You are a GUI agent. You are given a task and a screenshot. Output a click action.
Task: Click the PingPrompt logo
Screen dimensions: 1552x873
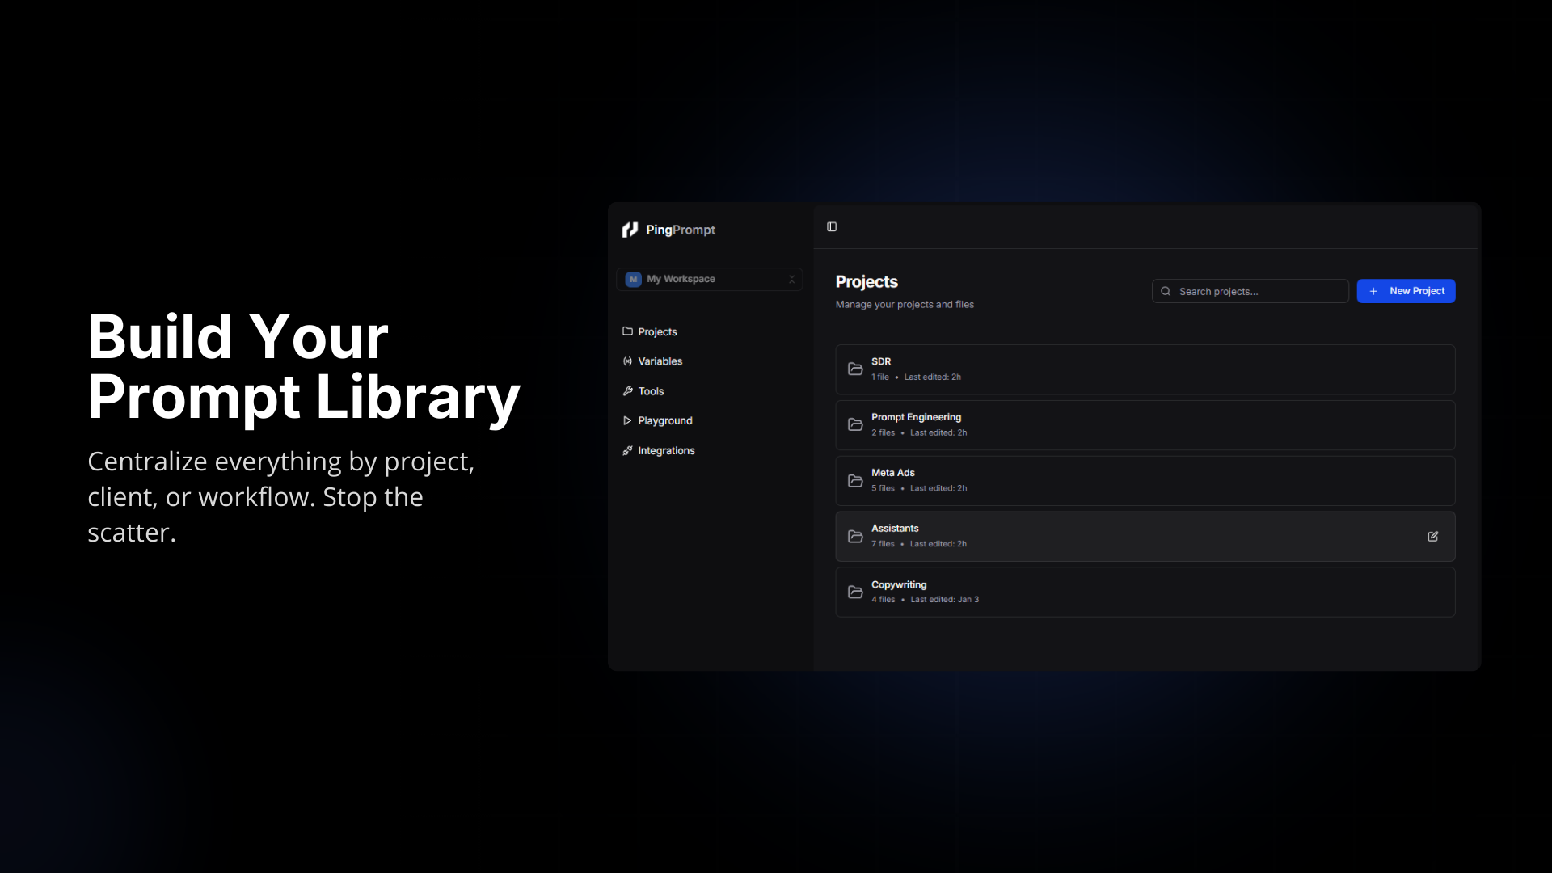tap(668, 230)
